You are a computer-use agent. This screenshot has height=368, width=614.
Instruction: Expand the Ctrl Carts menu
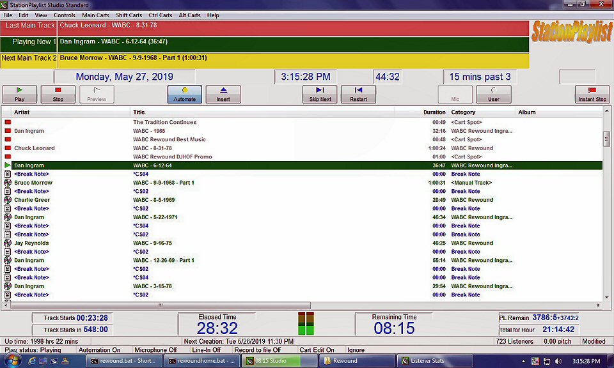coord(160,15)
